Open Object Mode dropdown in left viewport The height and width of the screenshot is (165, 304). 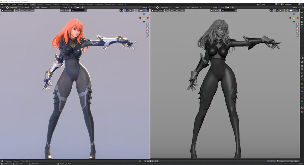pyautogui.click(x=7, y=11)
